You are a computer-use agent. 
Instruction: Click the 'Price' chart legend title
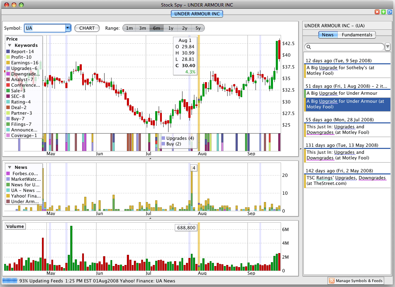pyautogui.click(x=12, y=39)
